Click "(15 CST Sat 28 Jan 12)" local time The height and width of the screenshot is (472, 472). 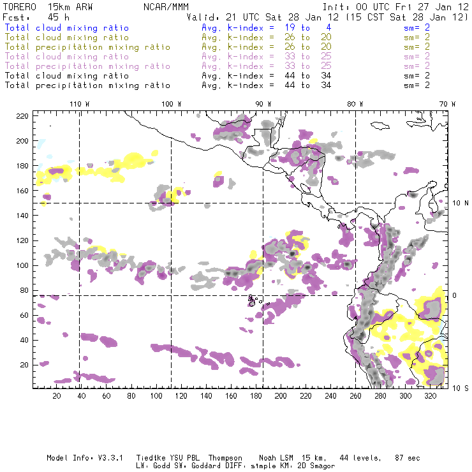coord(407,17)
